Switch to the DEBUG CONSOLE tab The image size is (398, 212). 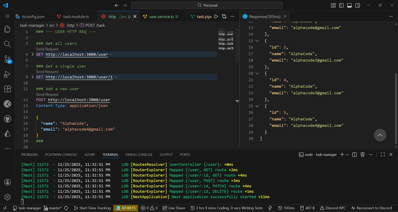(x=139, y=155)
